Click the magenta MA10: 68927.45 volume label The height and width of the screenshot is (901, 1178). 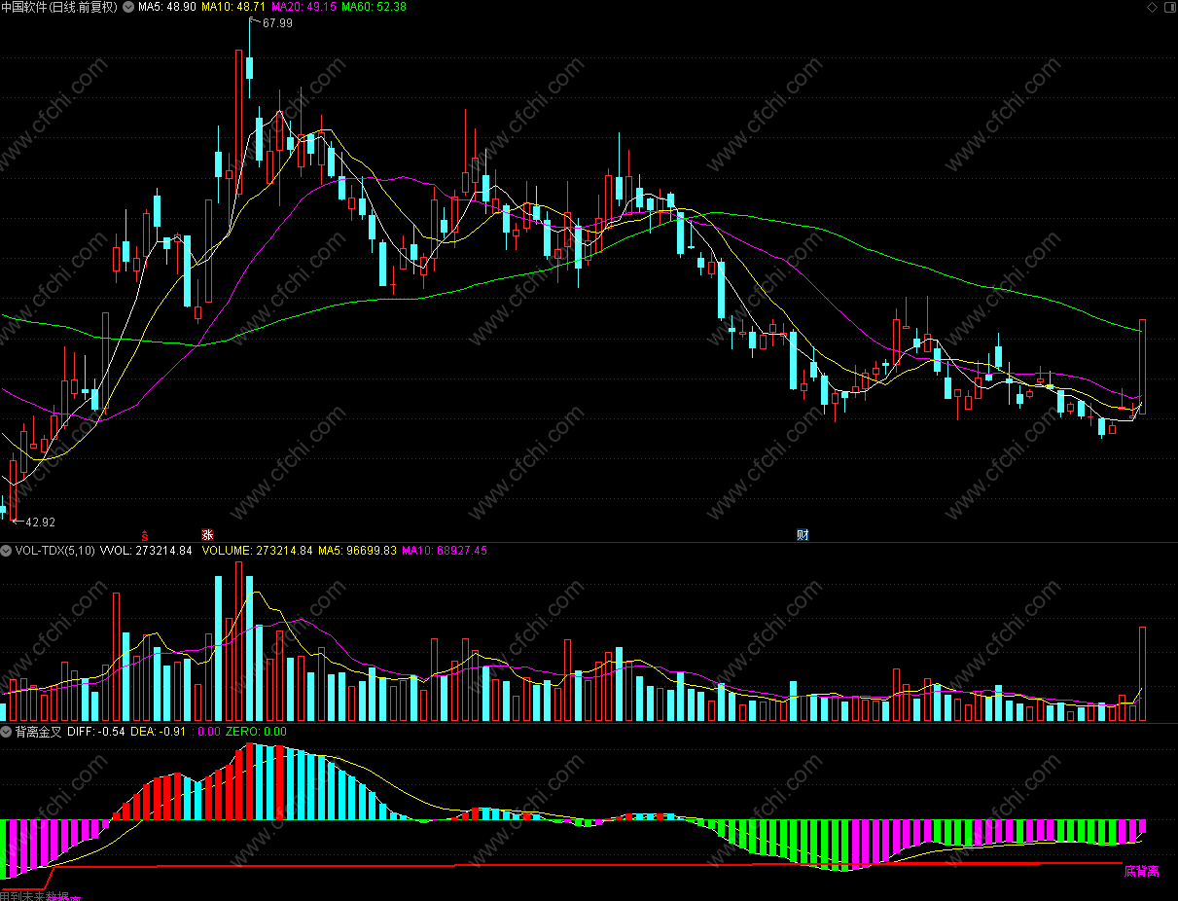[x=445, y=551]
